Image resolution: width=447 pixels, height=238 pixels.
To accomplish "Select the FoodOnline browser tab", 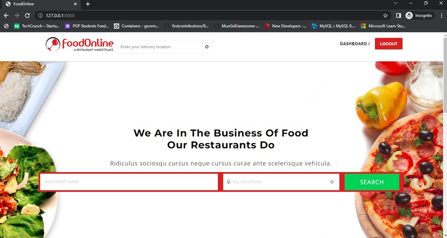I will [40, 4].
